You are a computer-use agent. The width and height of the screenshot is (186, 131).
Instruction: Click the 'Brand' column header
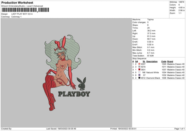pyautogui.click(x=170, y=61)
